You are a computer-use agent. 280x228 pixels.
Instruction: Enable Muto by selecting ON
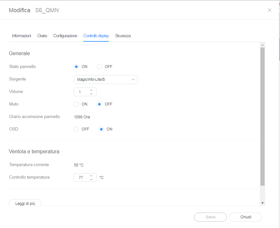76,104
